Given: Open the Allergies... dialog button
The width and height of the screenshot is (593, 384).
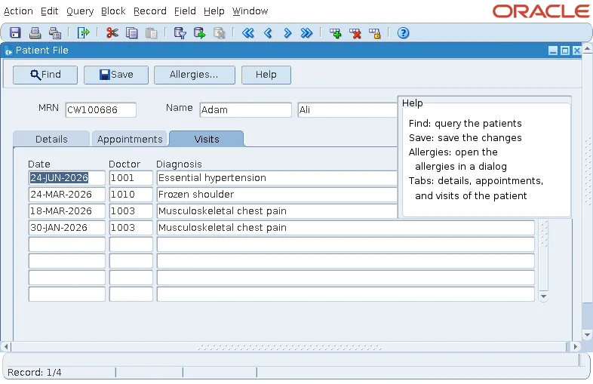Looking at the screenshot, I should (195, 75).
